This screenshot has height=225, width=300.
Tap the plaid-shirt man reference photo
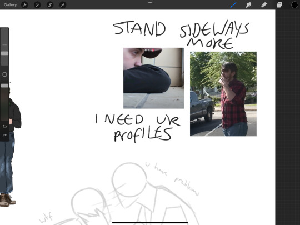coord(223,94)
